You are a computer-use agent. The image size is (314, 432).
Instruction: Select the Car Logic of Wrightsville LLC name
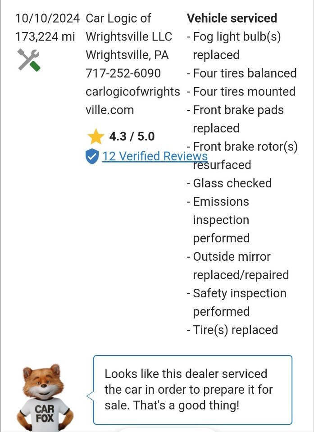pos(129,27)
